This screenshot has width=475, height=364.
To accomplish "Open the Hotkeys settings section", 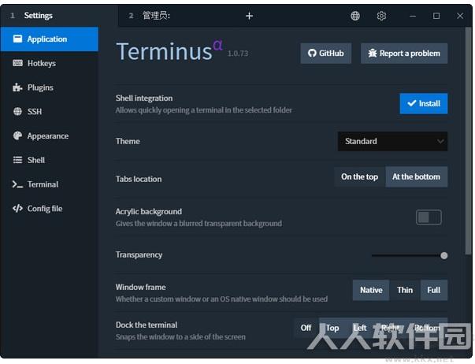I will click(49, 63).
